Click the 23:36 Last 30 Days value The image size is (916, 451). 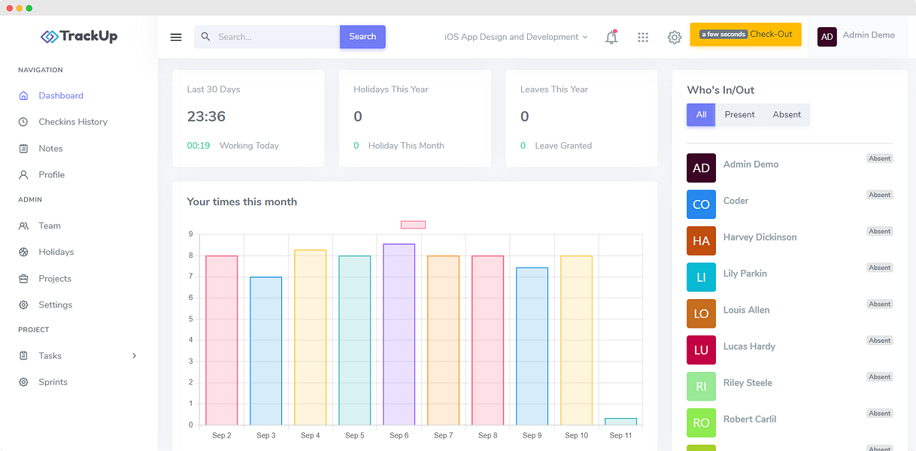coord(206,117)
